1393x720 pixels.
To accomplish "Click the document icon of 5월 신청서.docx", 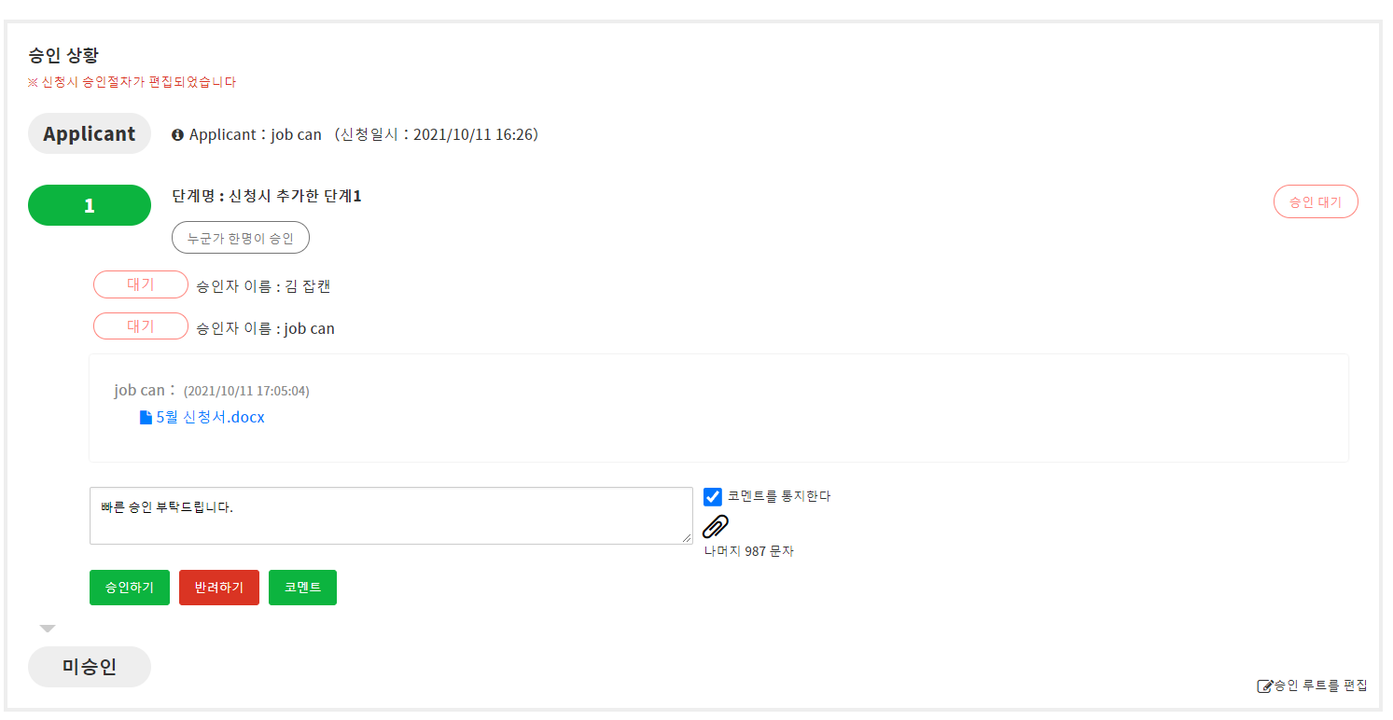I will (146, 418).
